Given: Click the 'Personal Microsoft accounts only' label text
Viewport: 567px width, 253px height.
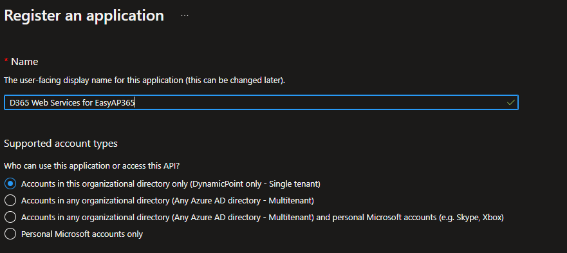Looking at the screenshot, I should click(82, 234).
